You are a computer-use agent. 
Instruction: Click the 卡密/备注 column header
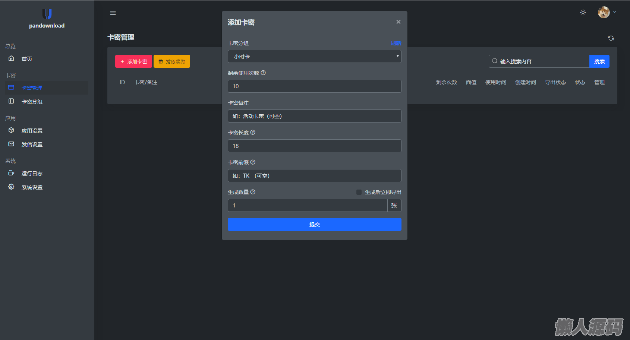coord(146,82)
